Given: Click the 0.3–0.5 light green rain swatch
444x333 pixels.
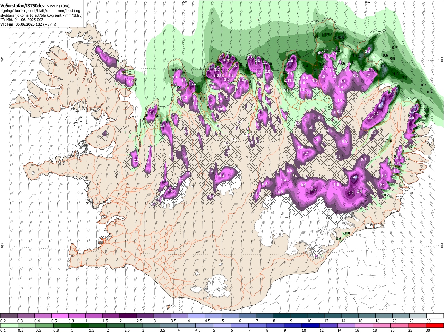Looking at the screenshot, I should coord(26,325).
